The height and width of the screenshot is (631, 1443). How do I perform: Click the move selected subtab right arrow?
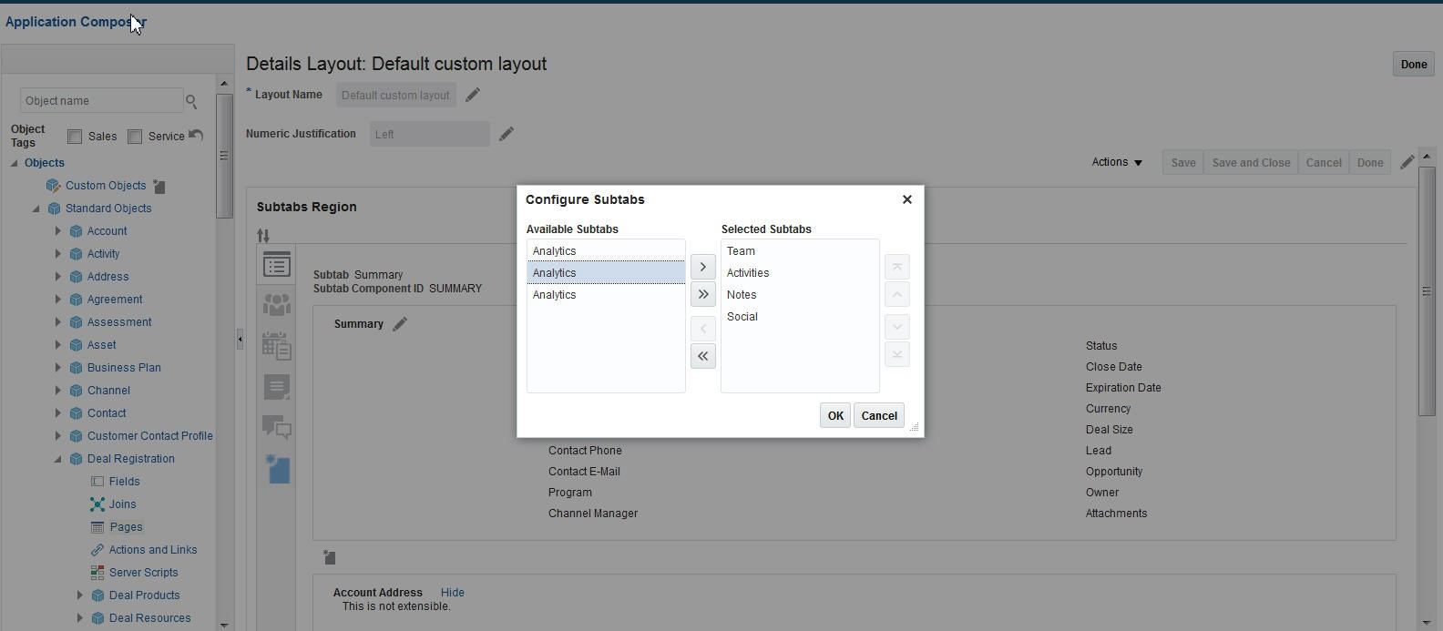coord(702,267)
